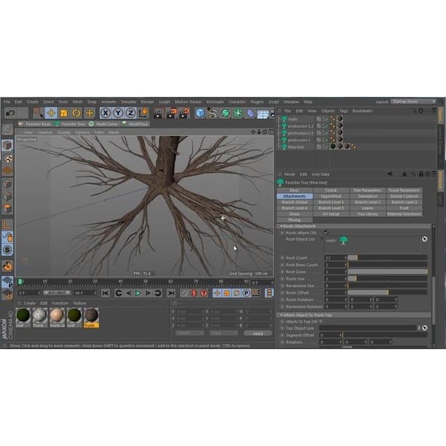Toggle Roots Attach ON checkbox

(325, 232)
